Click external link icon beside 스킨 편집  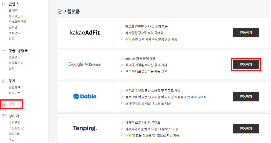click(x=23, y=128)
